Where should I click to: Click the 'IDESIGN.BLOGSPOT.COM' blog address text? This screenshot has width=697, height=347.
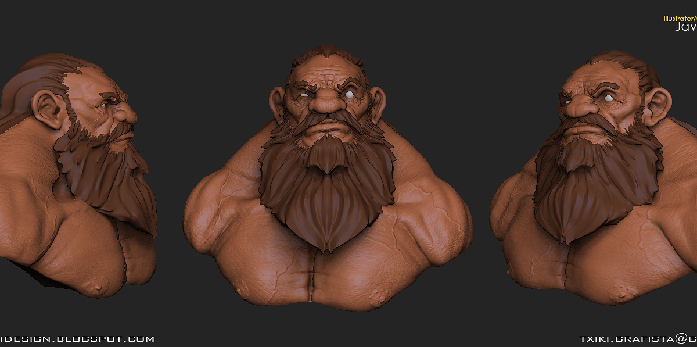tap(77, 338)
